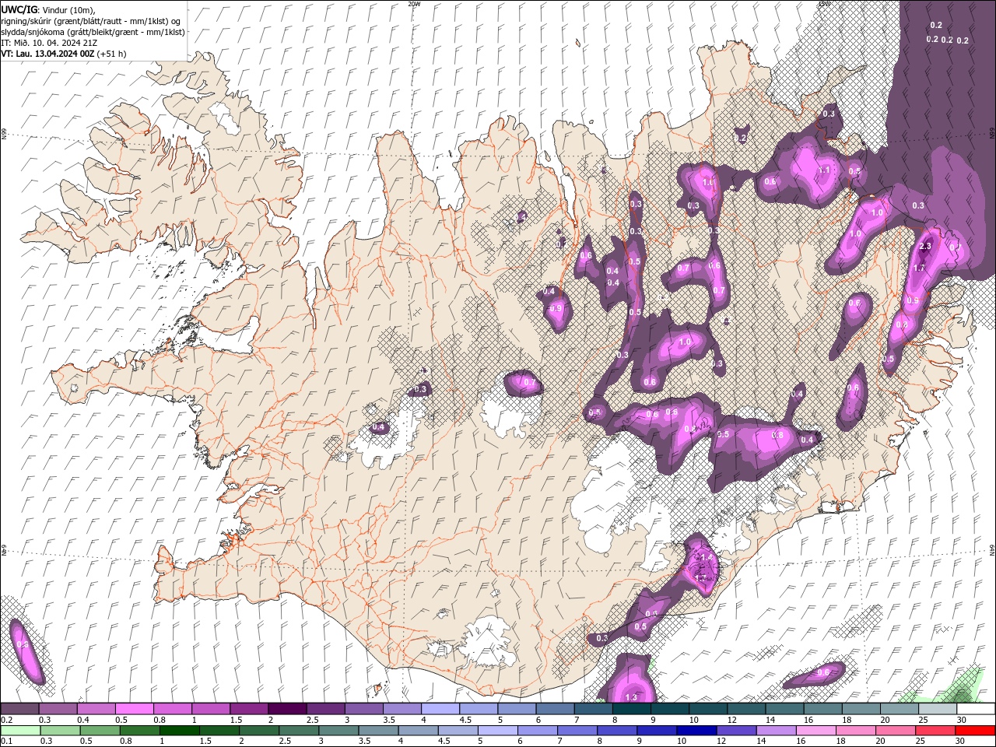The image size is (996, 747).
Task: Click the 'rigning/skúrir' legend description line
Action: [x=90, y=20]
